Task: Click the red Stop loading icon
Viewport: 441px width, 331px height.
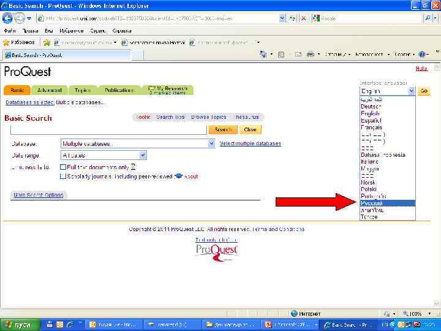Action: click(303, 18)
